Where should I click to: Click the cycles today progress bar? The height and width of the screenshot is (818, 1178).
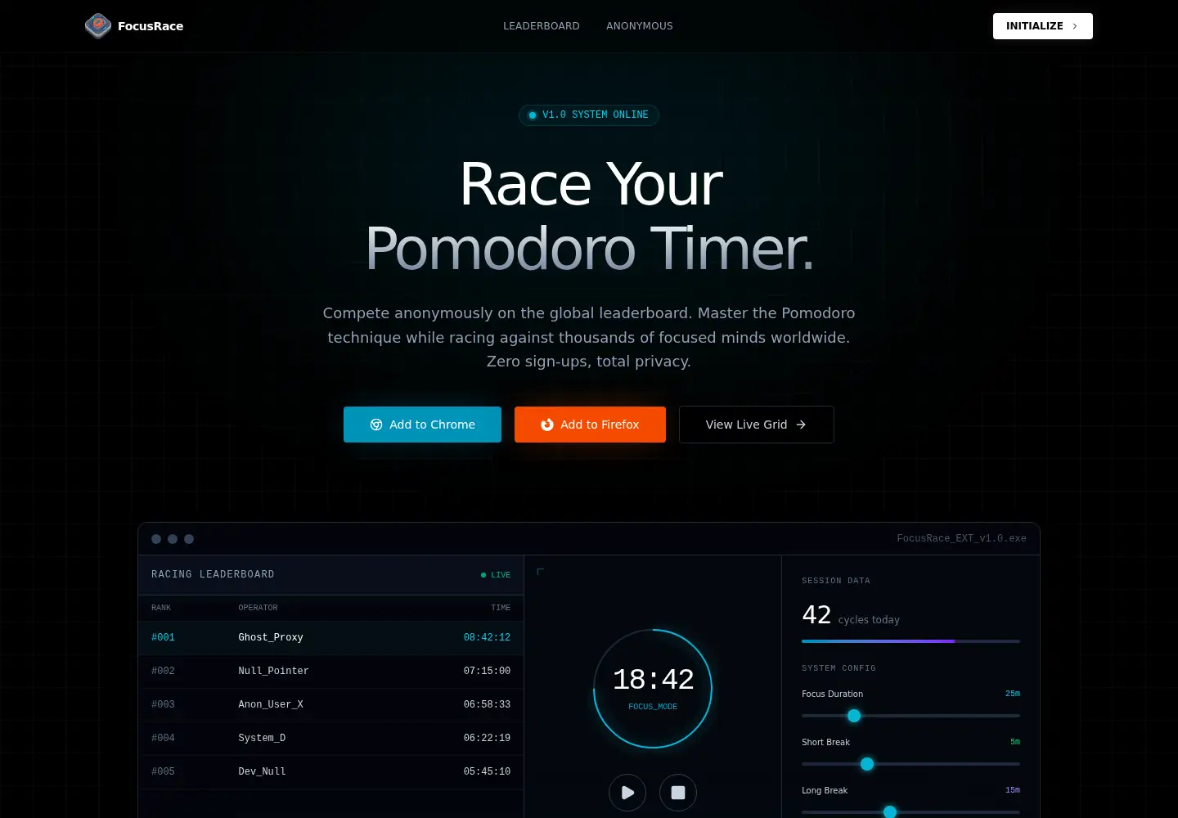910,641
